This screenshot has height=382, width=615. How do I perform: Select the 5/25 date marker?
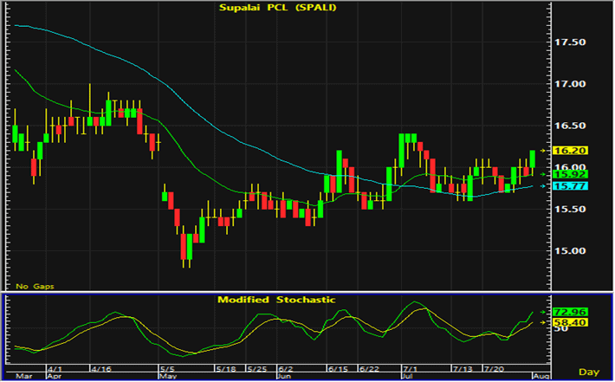pyautogui.click(x=257, y=369)
